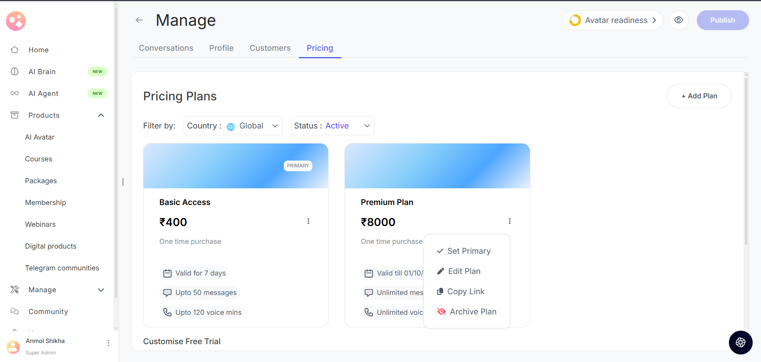This screenshot has height=362, width=761.
Task: Open three-dot menu on Basic Access plan
Action: (308, 221)
